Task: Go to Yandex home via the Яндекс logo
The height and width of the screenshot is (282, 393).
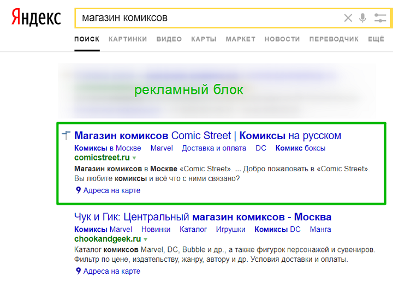Action: [36, 17]
